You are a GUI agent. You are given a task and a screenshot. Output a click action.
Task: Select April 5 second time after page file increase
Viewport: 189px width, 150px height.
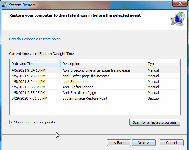tap(95, 70)
